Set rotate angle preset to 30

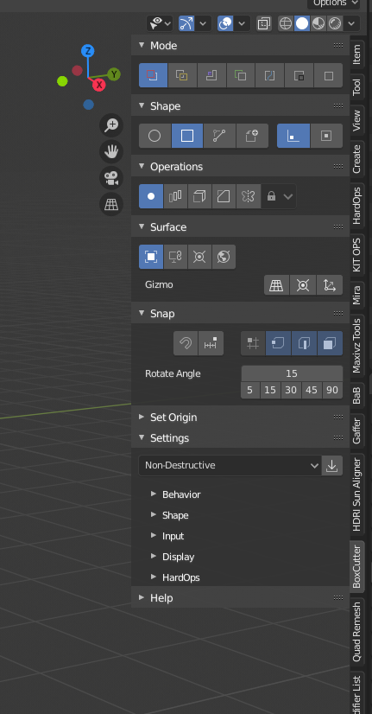pyautogui.click(x=291, y=390)
